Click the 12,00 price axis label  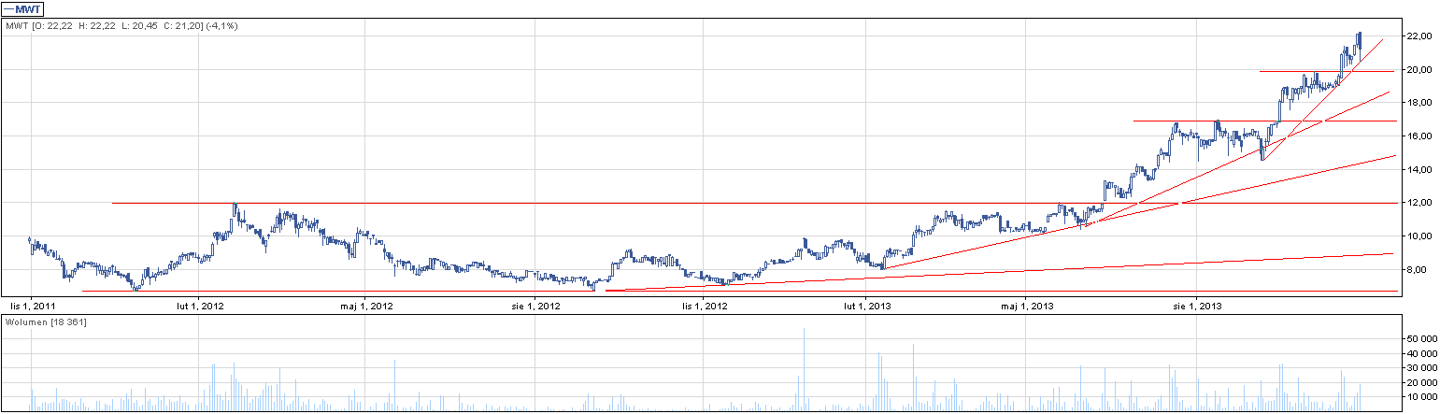click(1421, 203)
